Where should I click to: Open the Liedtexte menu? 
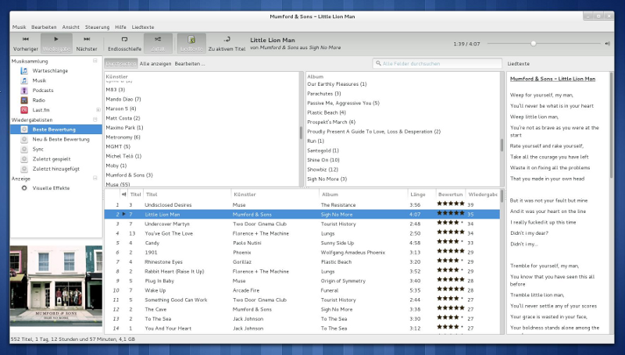(x=143, y=27)
